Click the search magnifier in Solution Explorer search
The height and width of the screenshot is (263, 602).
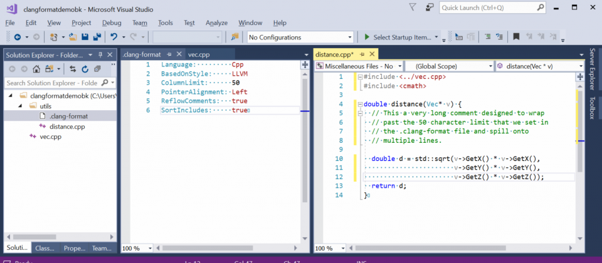pos(105,83)
